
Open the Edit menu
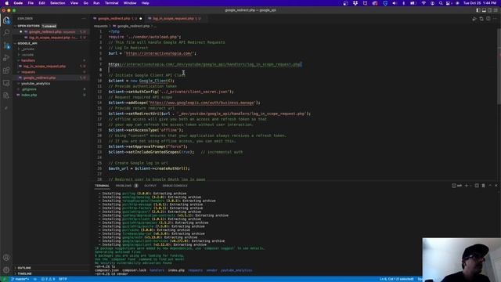coord(41,3)
